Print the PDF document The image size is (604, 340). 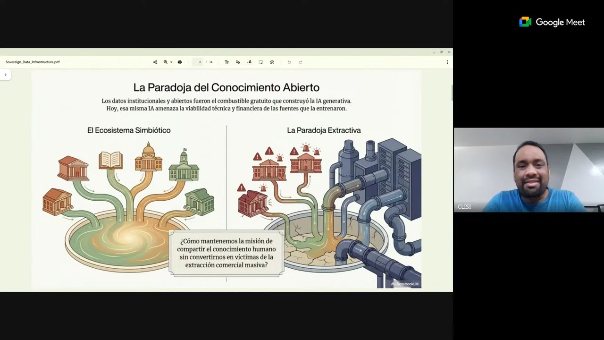[180, 62]
